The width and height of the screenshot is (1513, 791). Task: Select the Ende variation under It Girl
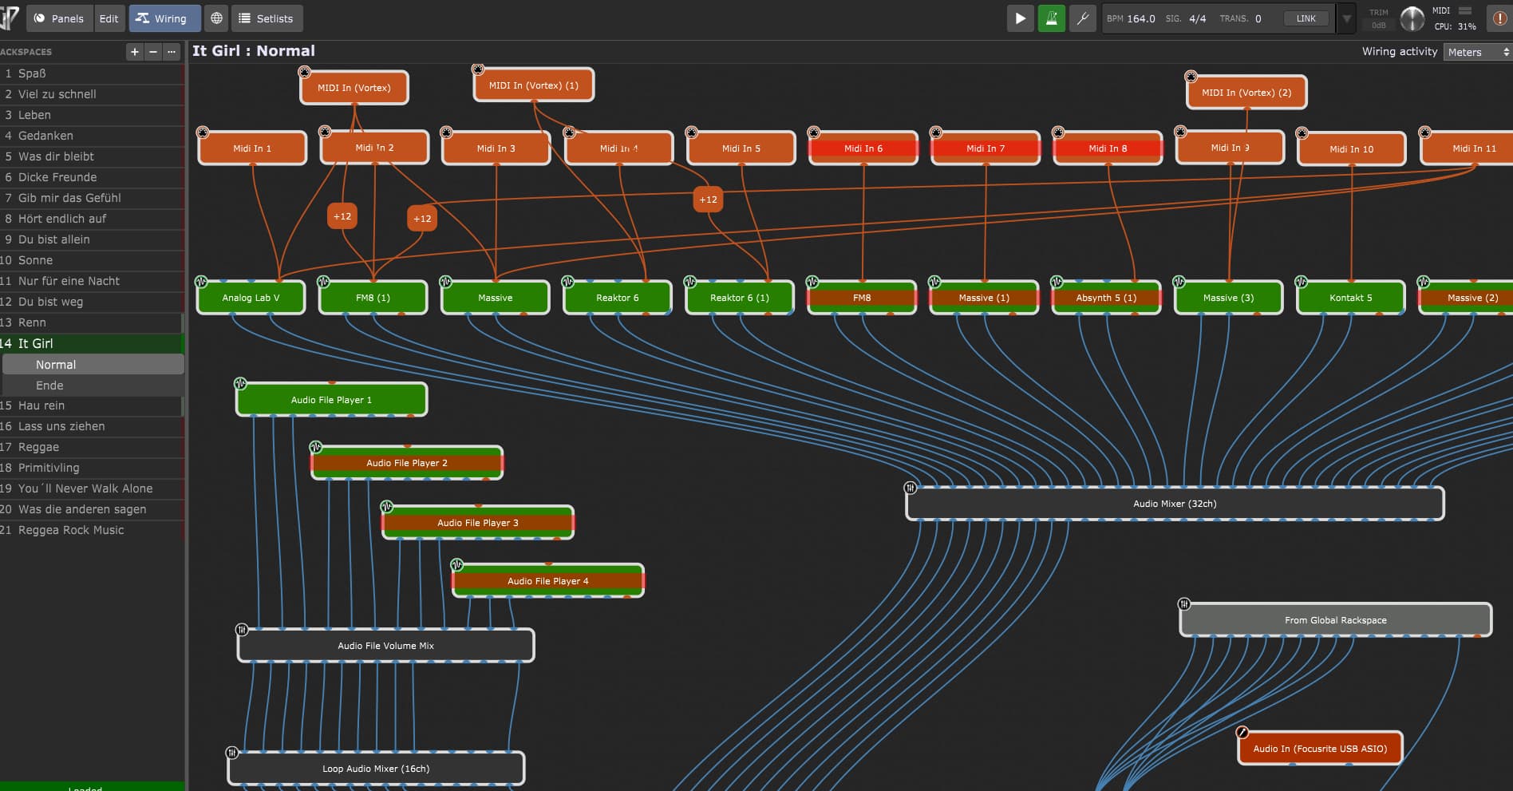(49, 386)
